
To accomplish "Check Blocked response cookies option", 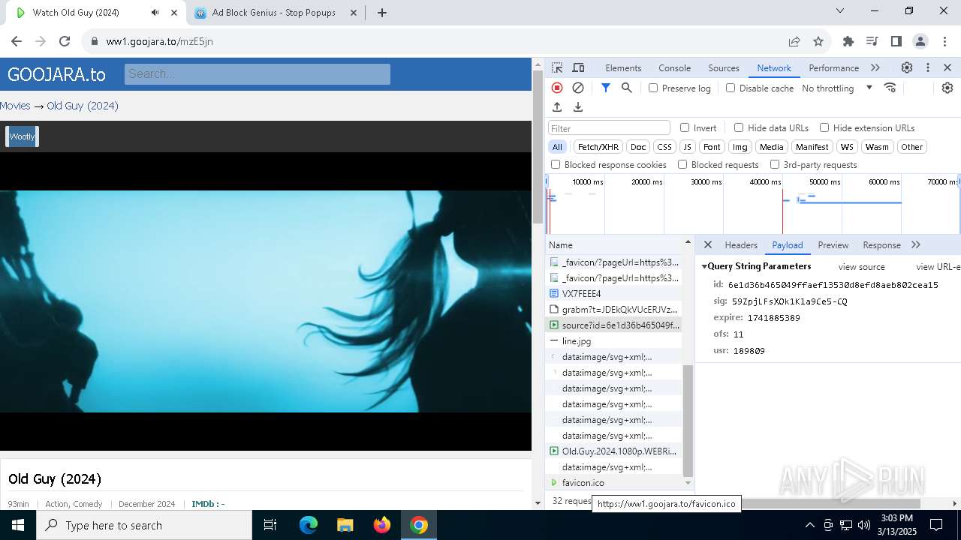I will [x=556, y=164].
